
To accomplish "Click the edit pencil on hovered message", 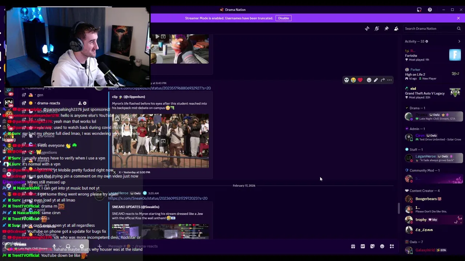I will [376, 80].
